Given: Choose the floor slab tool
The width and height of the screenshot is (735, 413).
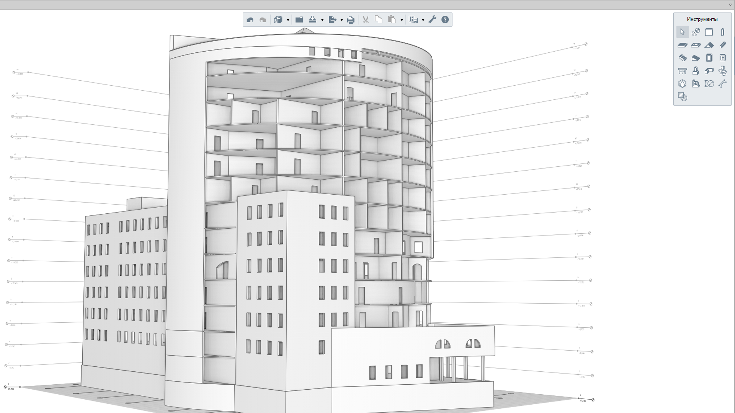Looking at the screenshot, I should [682, 45].
